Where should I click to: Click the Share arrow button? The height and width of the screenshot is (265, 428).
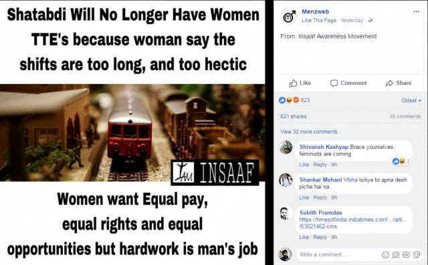(399, 83)
